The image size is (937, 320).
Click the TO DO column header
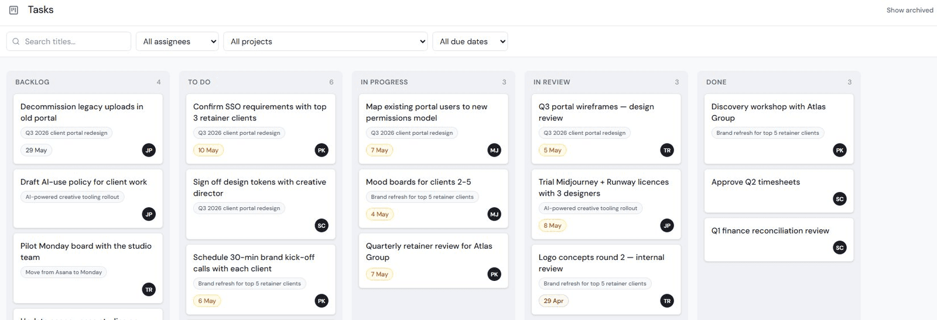tap(199, 82)
